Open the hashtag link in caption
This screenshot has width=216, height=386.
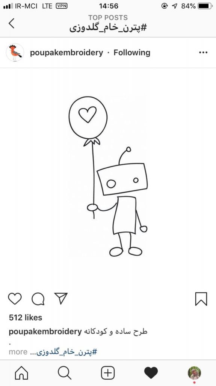(67, 352)
